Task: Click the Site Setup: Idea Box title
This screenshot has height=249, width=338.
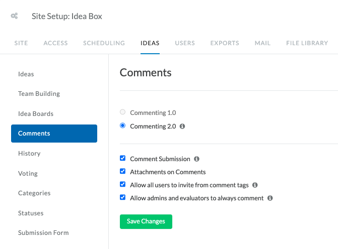Action: [67, 17]
